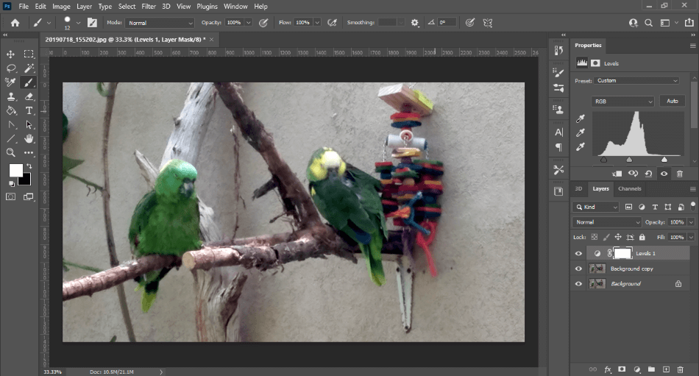Screen dimensions: 699x376
Task: Hide the Background copy layer
Action: coord(578,269)
